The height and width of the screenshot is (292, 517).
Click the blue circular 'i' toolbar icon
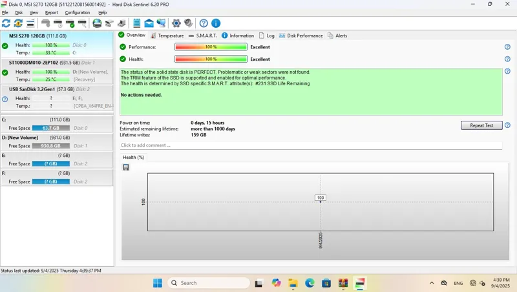216,23
